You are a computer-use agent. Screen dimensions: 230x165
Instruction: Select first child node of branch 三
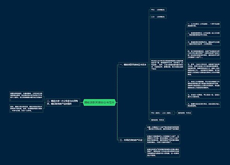163,128
